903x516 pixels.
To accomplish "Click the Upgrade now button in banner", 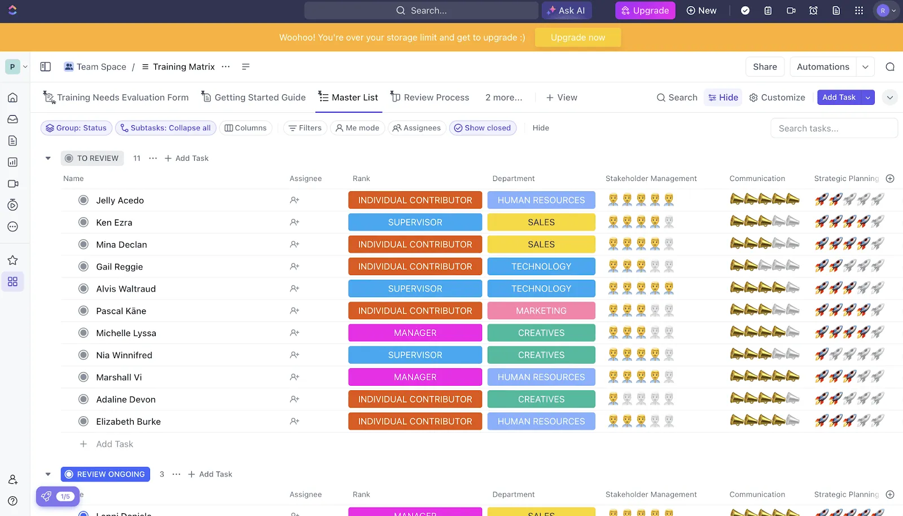I will click(578, 37).
